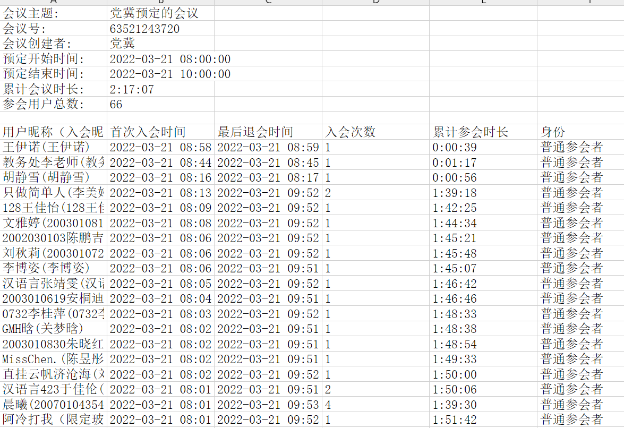Select the scheduled end time 10:00:00 cell

pyautogui.click(x=161, y=74)
